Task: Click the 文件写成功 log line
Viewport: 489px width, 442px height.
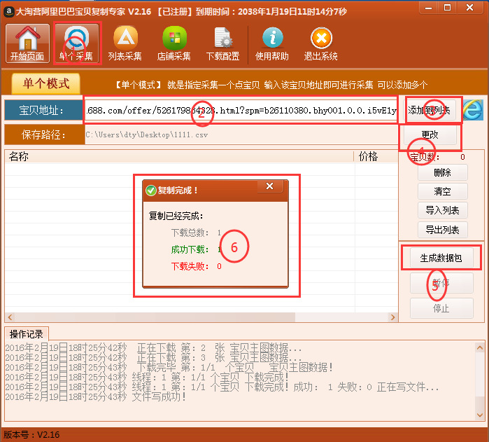Action: (96, 396)
